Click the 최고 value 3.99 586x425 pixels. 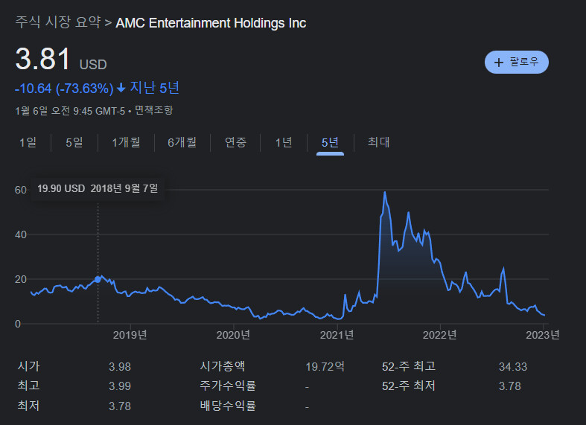[x=120, y=386]
